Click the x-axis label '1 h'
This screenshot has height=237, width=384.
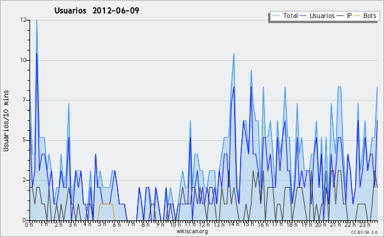[x=44, y=224]
